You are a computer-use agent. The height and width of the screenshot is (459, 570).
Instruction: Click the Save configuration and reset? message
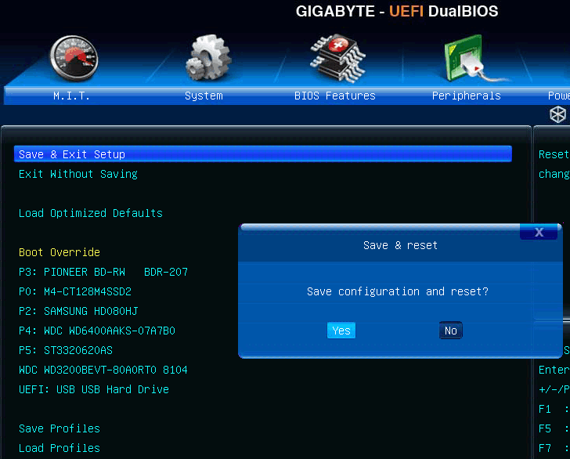(x=398, y=291)
